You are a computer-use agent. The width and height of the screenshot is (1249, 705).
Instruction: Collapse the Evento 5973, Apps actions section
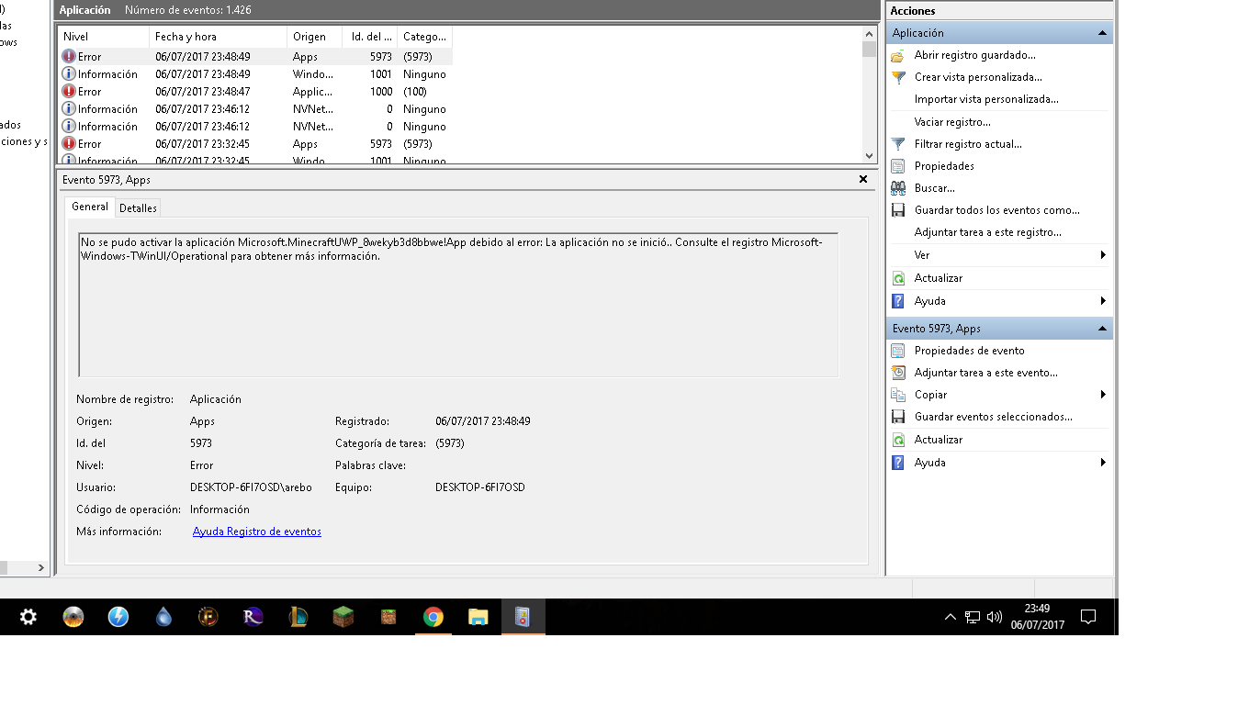pyautogui.click(x=1102, y=329)
